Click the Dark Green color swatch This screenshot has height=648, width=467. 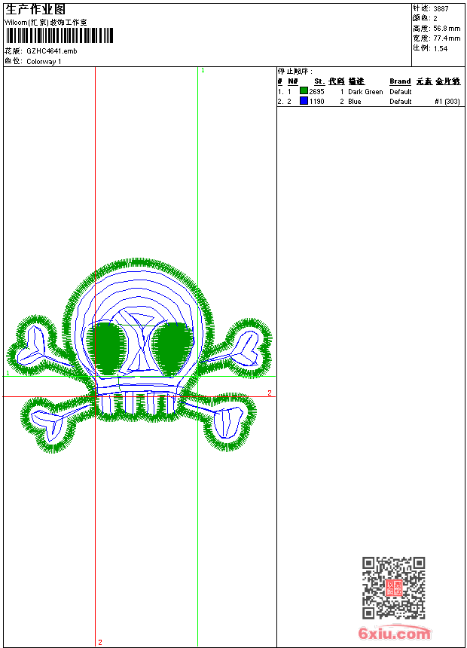point(304,91)
